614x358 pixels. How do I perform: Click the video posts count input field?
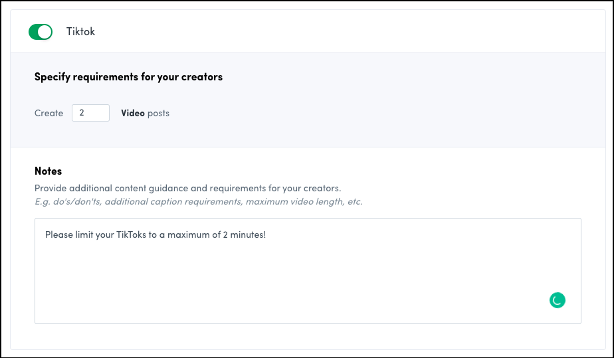pyautogui.click(x=90, y=113)
